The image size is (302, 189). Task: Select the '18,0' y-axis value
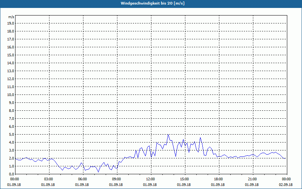11,31
